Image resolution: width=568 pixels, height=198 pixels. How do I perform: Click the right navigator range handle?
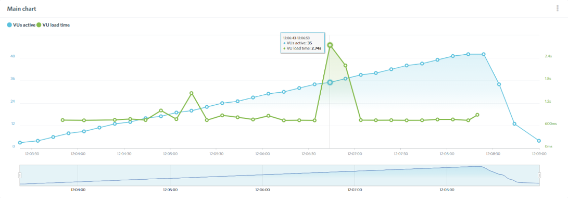pos(539,176)
